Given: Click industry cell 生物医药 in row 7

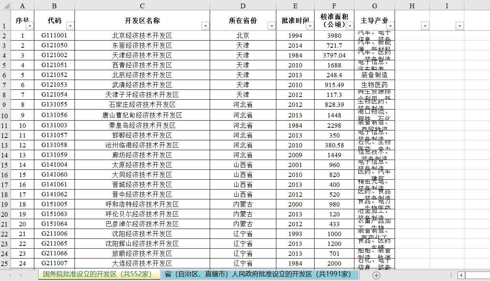Looking at the screenshot, I should (374, 85).
